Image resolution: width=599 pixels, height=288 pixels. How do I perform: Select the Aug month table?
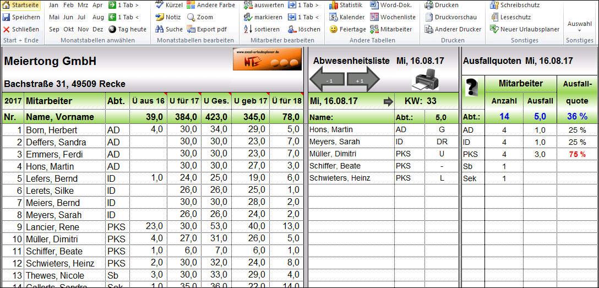[x=98, y=17]
